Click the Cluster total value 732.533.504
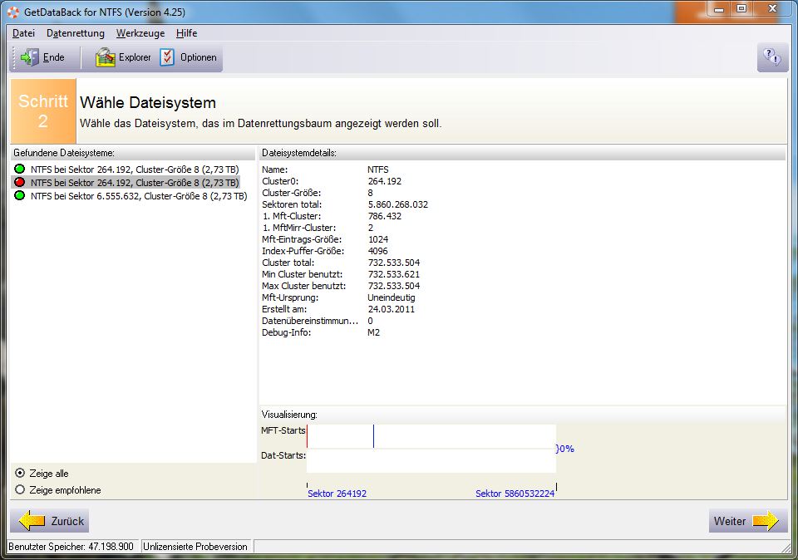The width and height of the screenshot is (798, 560). [x=394, y=263]
